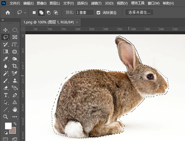Choose the Crop tool
This screenshot has height=141, width=185.
(x=15, y=66)
